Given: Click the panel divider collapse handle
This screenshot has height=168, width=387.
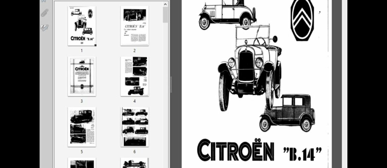Looking at the screenshot, I should 171,85.
